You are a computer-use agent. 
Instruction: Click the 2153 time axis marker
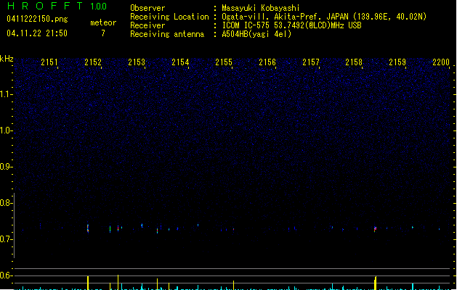137,62
